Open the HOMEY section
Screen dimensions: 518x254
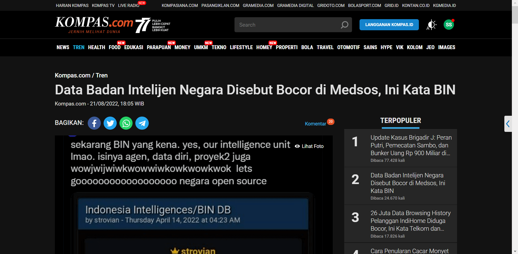pyautogui.click(x=264, y=47)
